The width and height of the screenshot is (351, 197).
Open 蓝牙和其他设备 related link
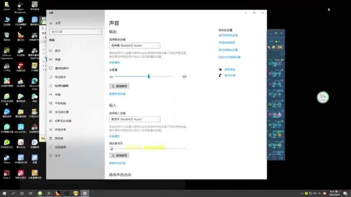click(228, 35)
